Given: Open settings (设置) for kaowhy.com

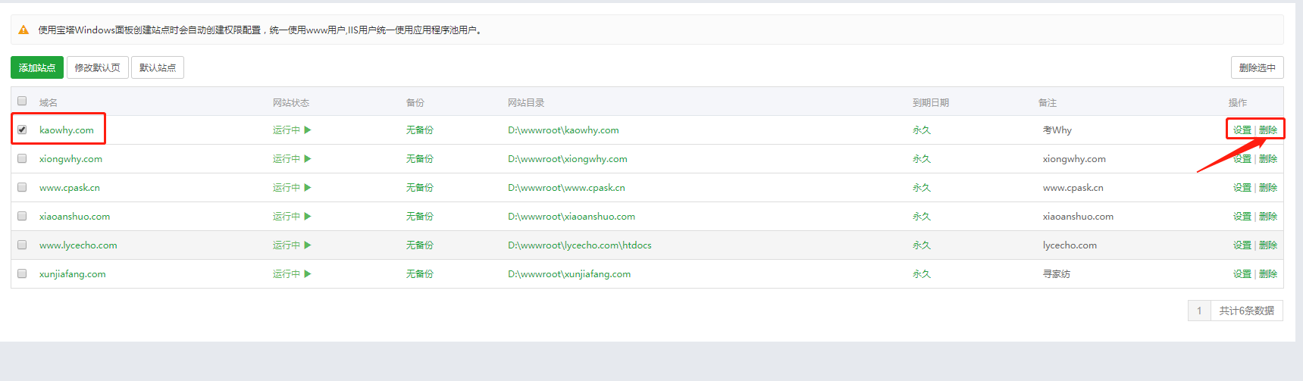Looking at the screenshot, I should pos(1242,130).
